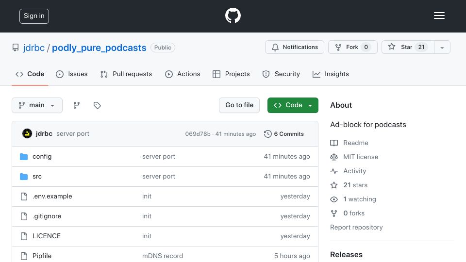
Task: Click the .gitignore file icon
Action: pyautogui.click(x=24, y=216)
